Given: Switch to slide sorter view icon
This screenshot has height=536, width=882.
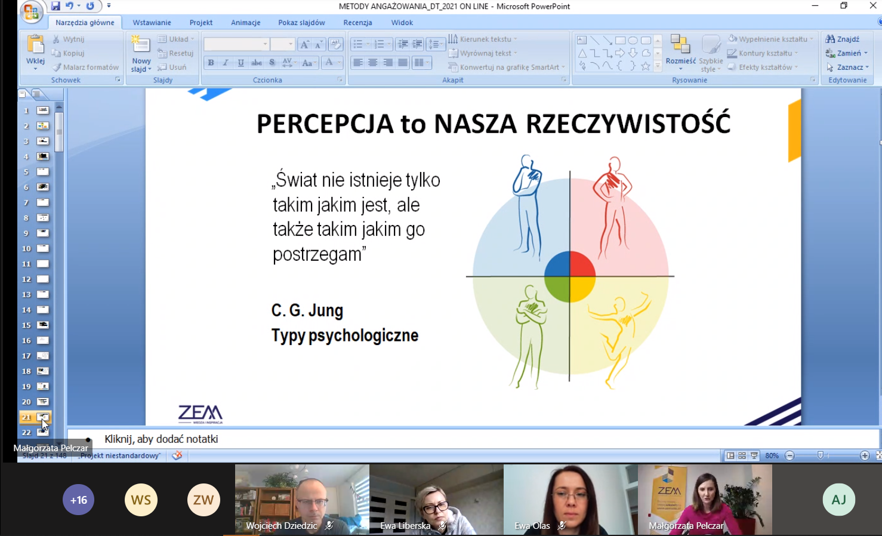Looking at the screenshot, I should pyautogui.click(x=742, y=455).
